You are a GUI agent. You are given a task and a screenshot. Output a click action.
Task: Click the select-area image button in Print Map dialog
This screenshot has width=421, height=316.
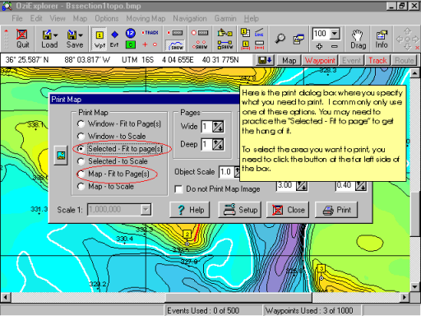tap(61, 156)
